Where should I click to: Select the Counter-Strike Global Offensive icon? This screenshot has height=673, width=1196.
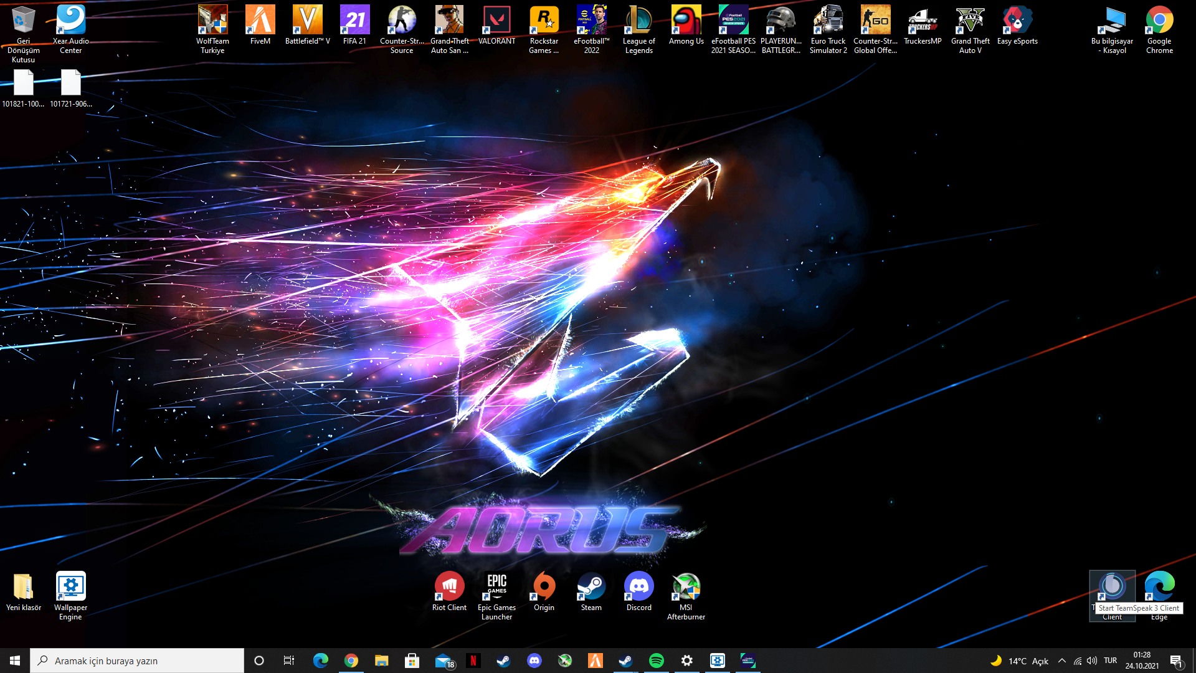coord(875,29)
